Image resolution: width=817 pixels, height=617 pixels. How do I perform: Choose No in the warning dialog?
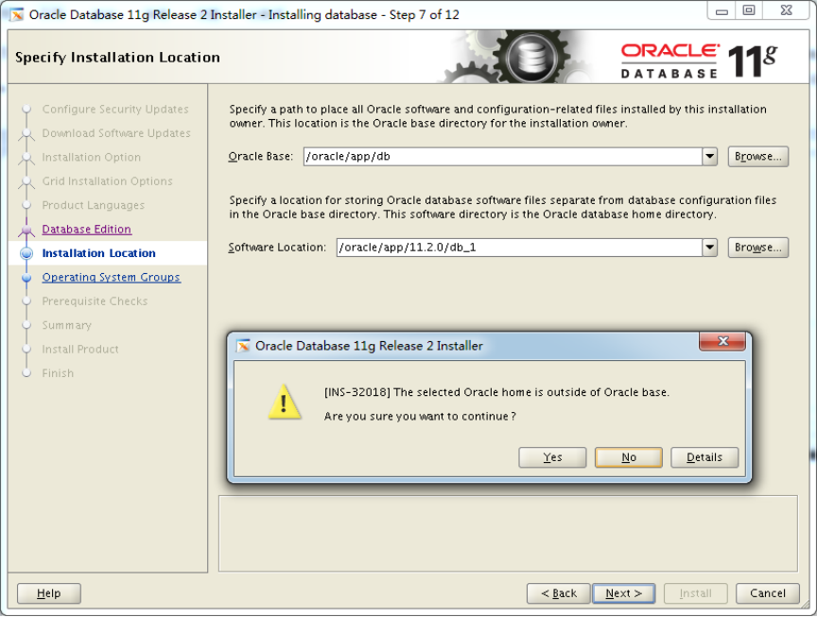click(629, 457)
